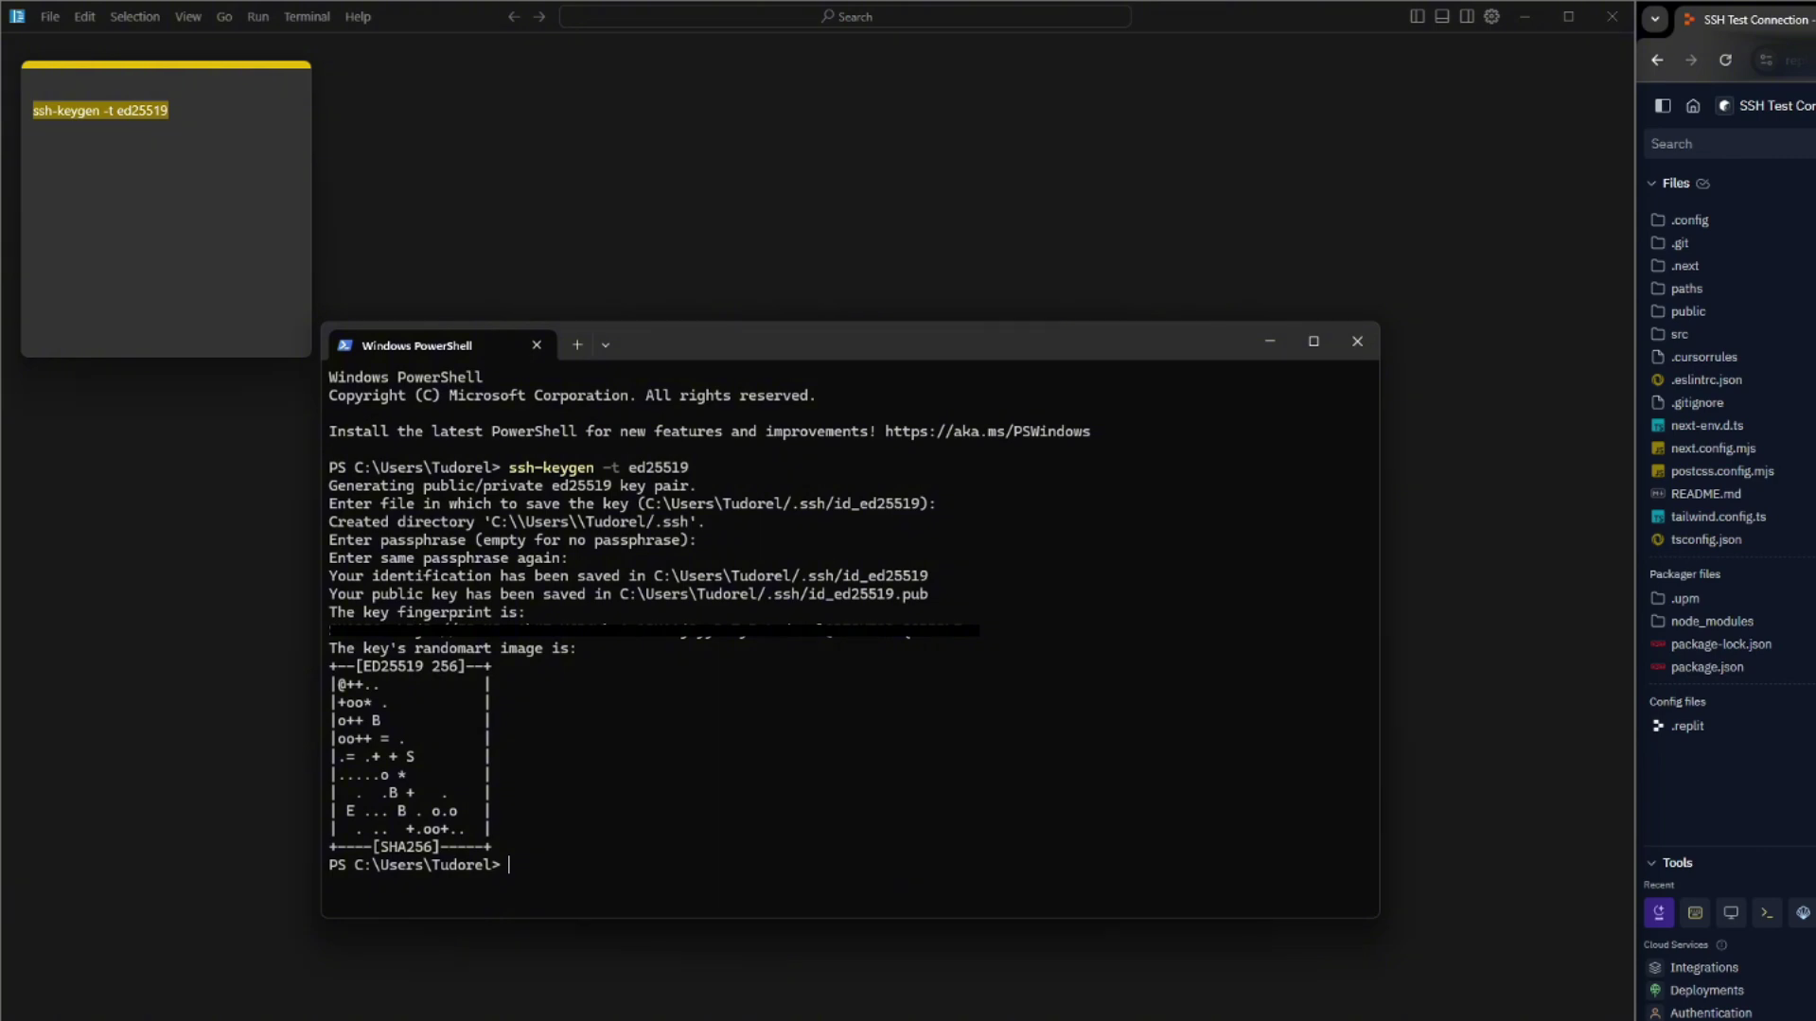Image resolution: width=1816 pixels, height=1021 pixels.
Task: Focus the Replit file Search field
Action: (x=1730, y=144)
